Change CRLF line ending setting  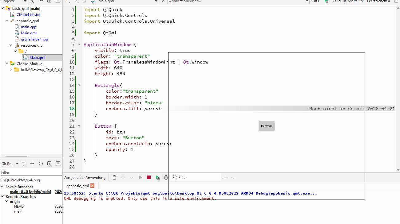point(315,1)
